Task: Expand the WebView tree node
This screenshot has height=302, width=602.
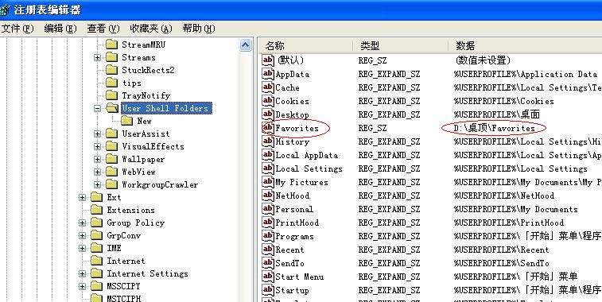Action: [x=98, y=172]
